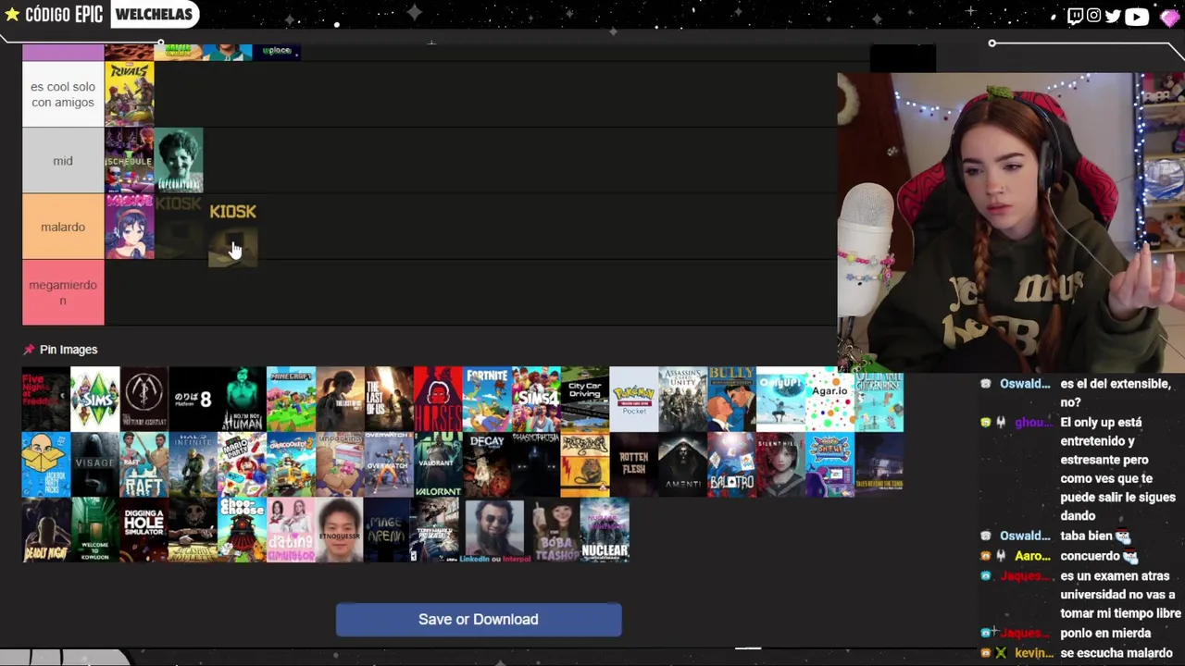This screenshot has height=666, width=1185.
Task: Select the Boba Teashop thumbnail
Action: click(x=555, y=531)
